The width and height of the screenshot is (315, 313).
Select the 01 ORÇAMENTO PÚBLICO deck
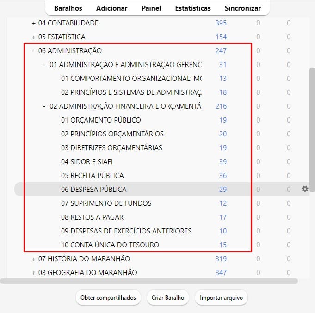coord(101,120)
